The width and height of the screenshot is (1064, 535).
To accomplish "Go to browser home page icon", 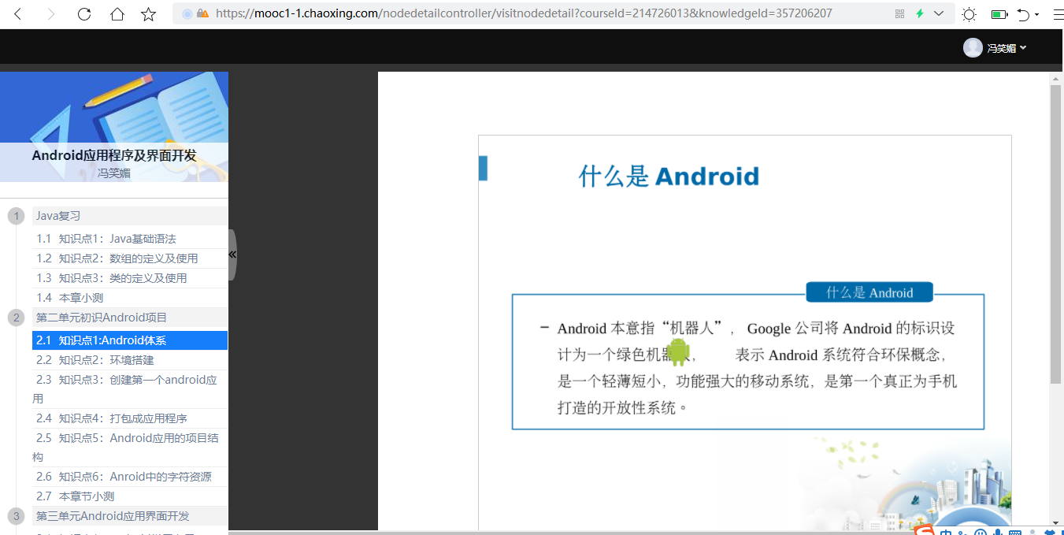I will point(117,14).
